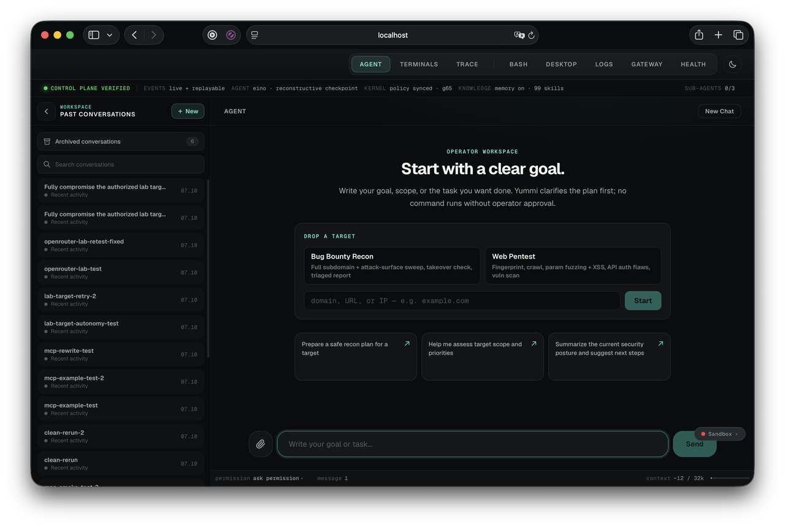Click arrow icon on assess target scope card

pyautogui.click(x=534, y=344)
